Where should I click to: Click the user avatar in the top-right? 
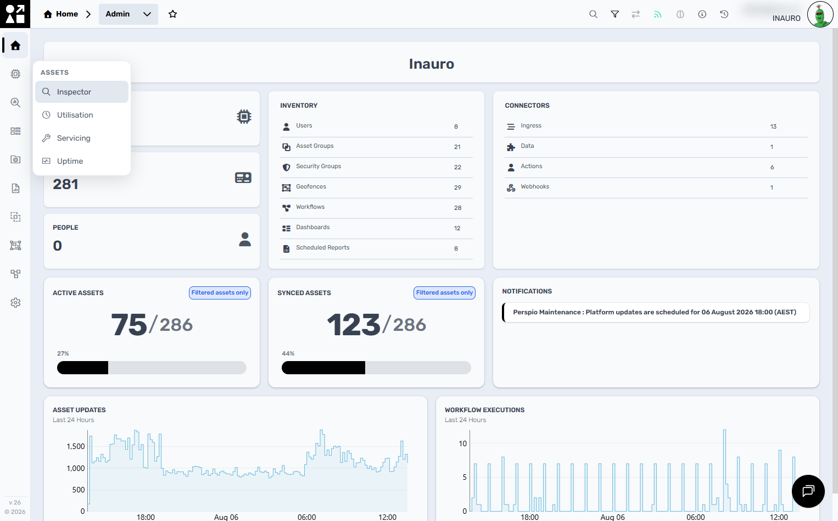[820, 14]
